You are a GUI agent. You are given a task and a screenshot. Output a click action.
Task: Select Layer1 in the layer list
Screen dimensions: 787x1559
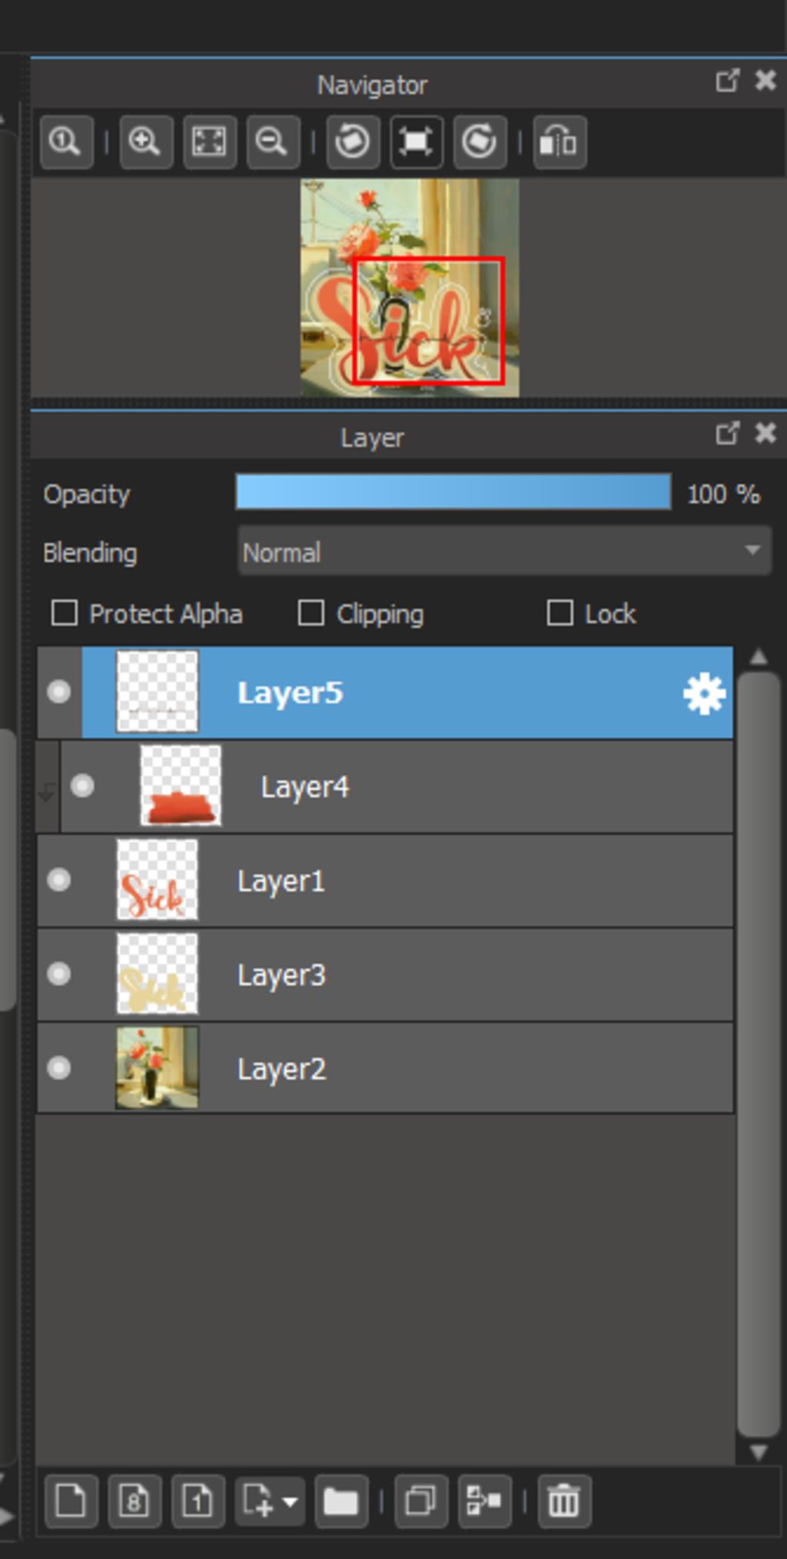385,881
